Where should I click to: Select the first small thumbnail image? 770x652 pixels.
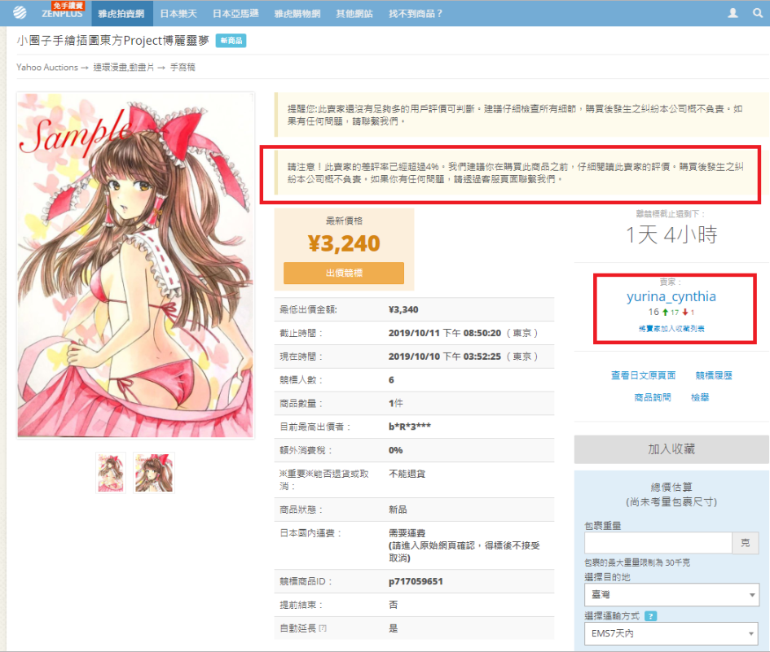(111, 473)
